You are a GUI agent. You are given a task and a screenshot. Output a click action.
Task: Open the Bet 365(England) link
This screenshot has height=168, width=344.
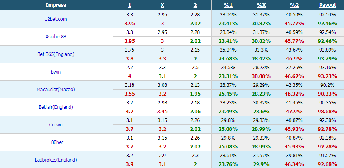(x=56, y=54)
